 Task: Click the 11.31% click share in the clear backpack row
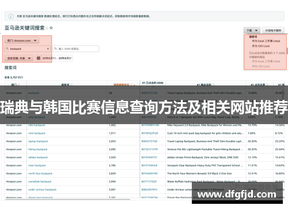(x=252, y=165)
